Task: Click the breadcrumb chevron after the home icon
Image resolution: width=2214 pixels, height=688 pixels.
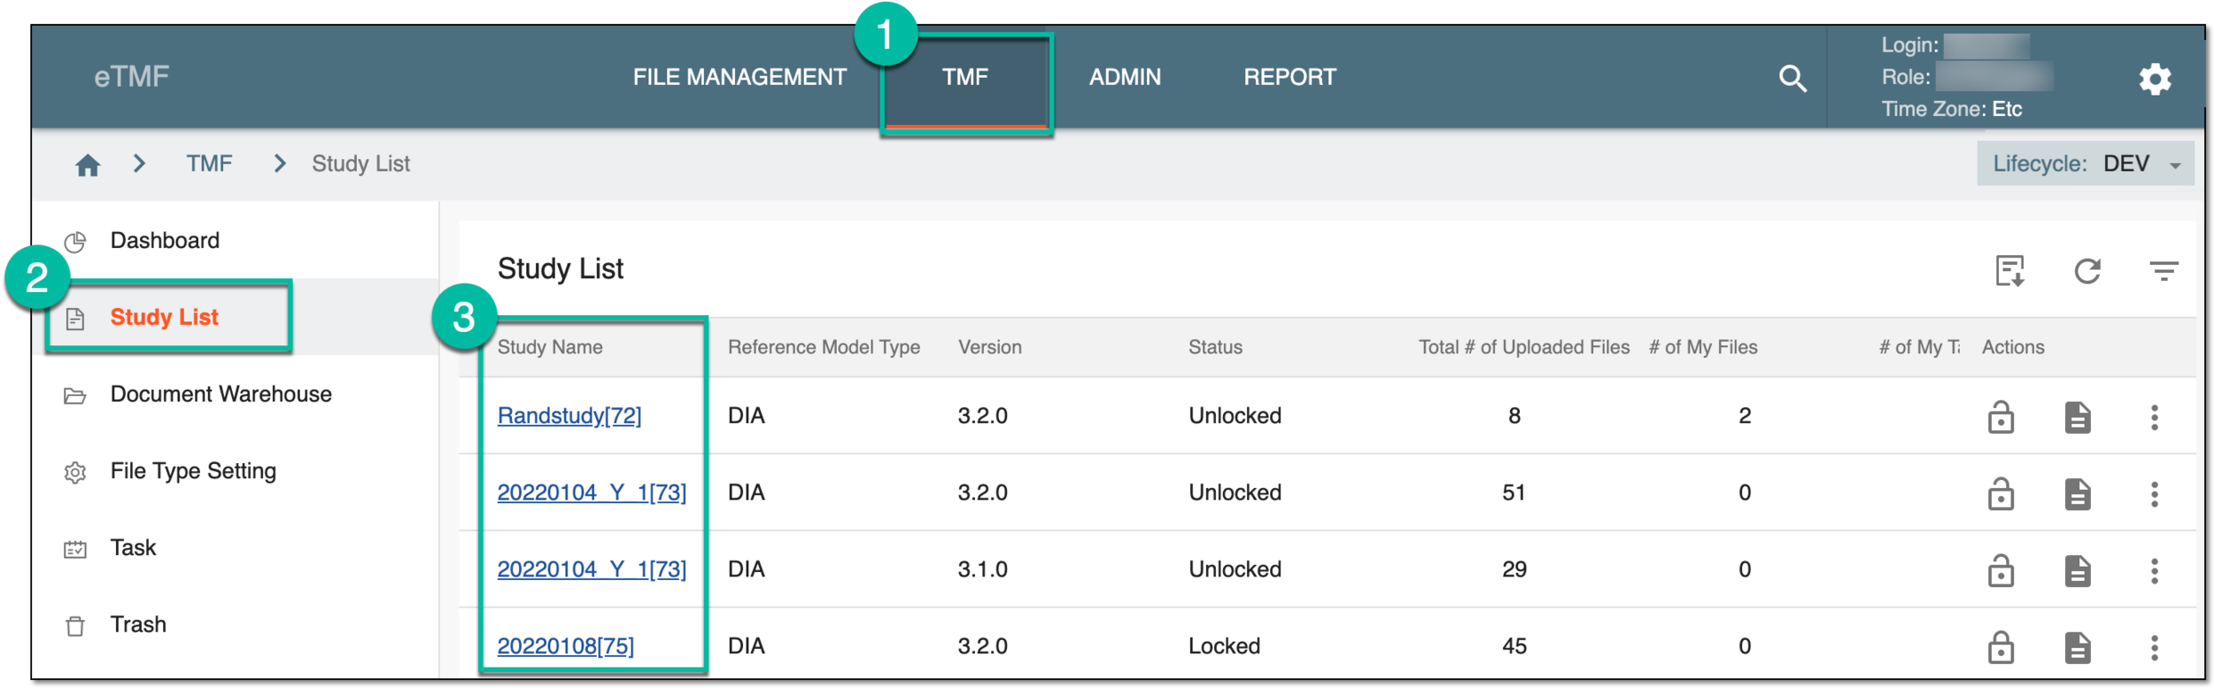Action: click(139, 163)
